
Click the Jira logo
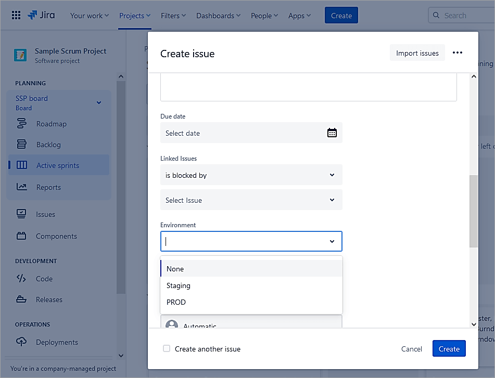(x=40, y=15)
